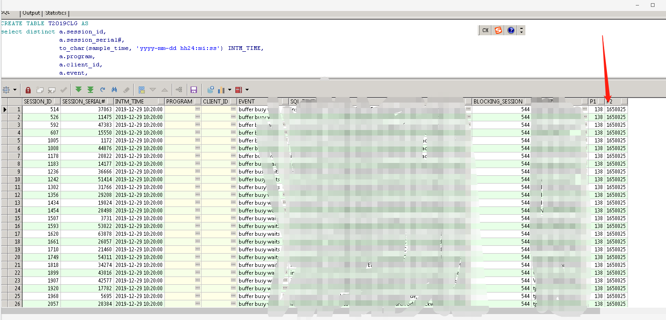Open help via the blue question mark icon

click(x=510, y=30)
